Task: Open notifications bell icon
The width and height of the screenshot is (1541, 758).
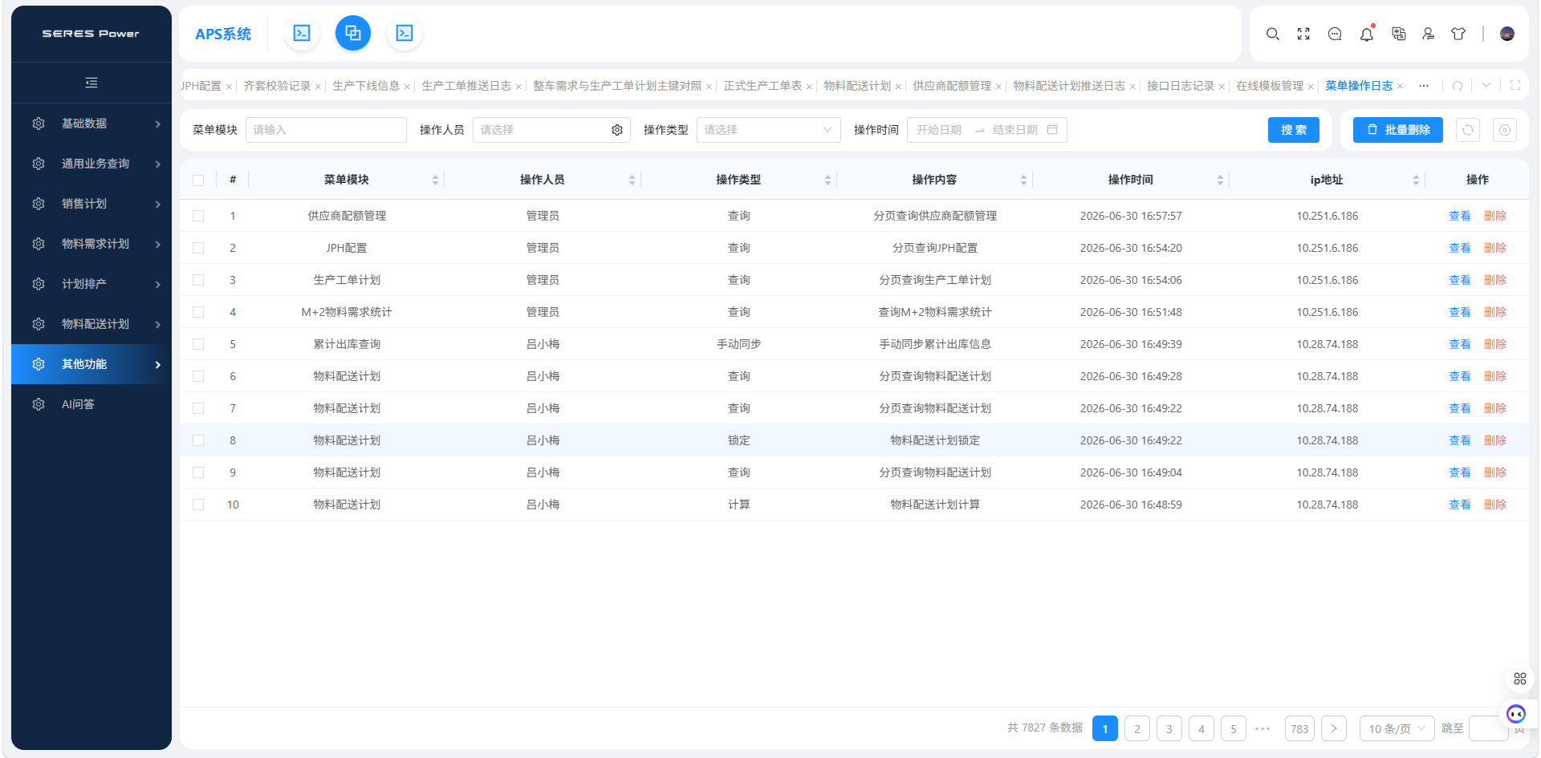Action: pyautogui.click(x=1366, y=34)
